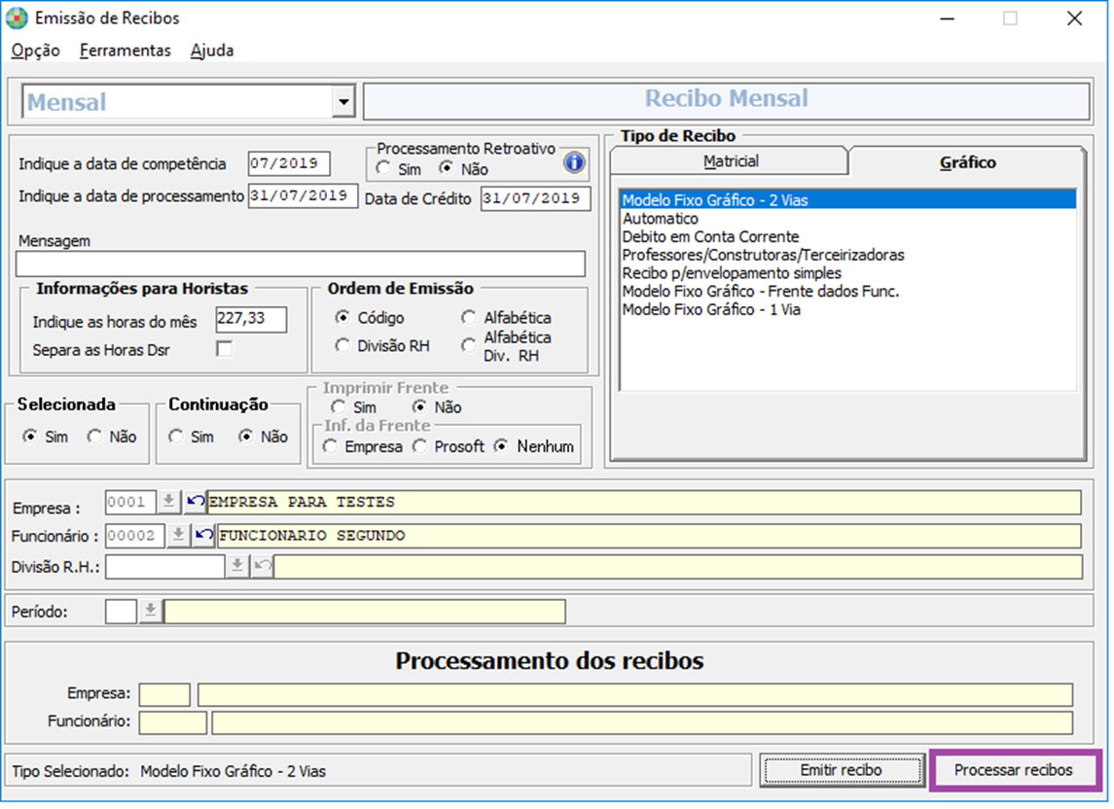1114x809 pixels.
Task: Click the Funcionário lookup arrow icon
Action: [x=178, y=535]
